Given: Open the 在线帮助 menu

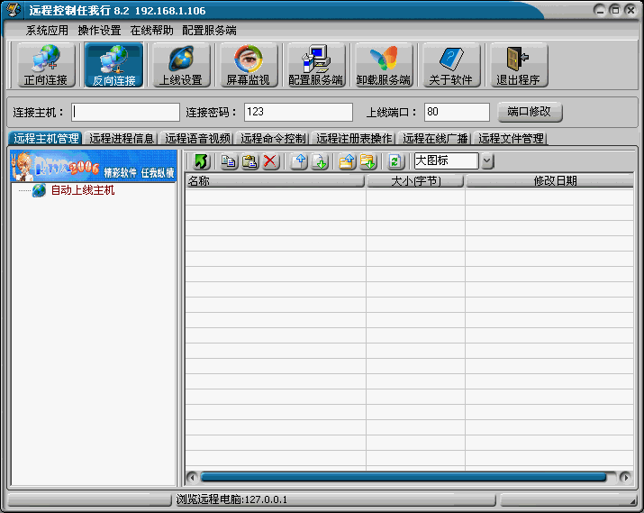Looking at the screenshot, I should click(x=151, y=30).
